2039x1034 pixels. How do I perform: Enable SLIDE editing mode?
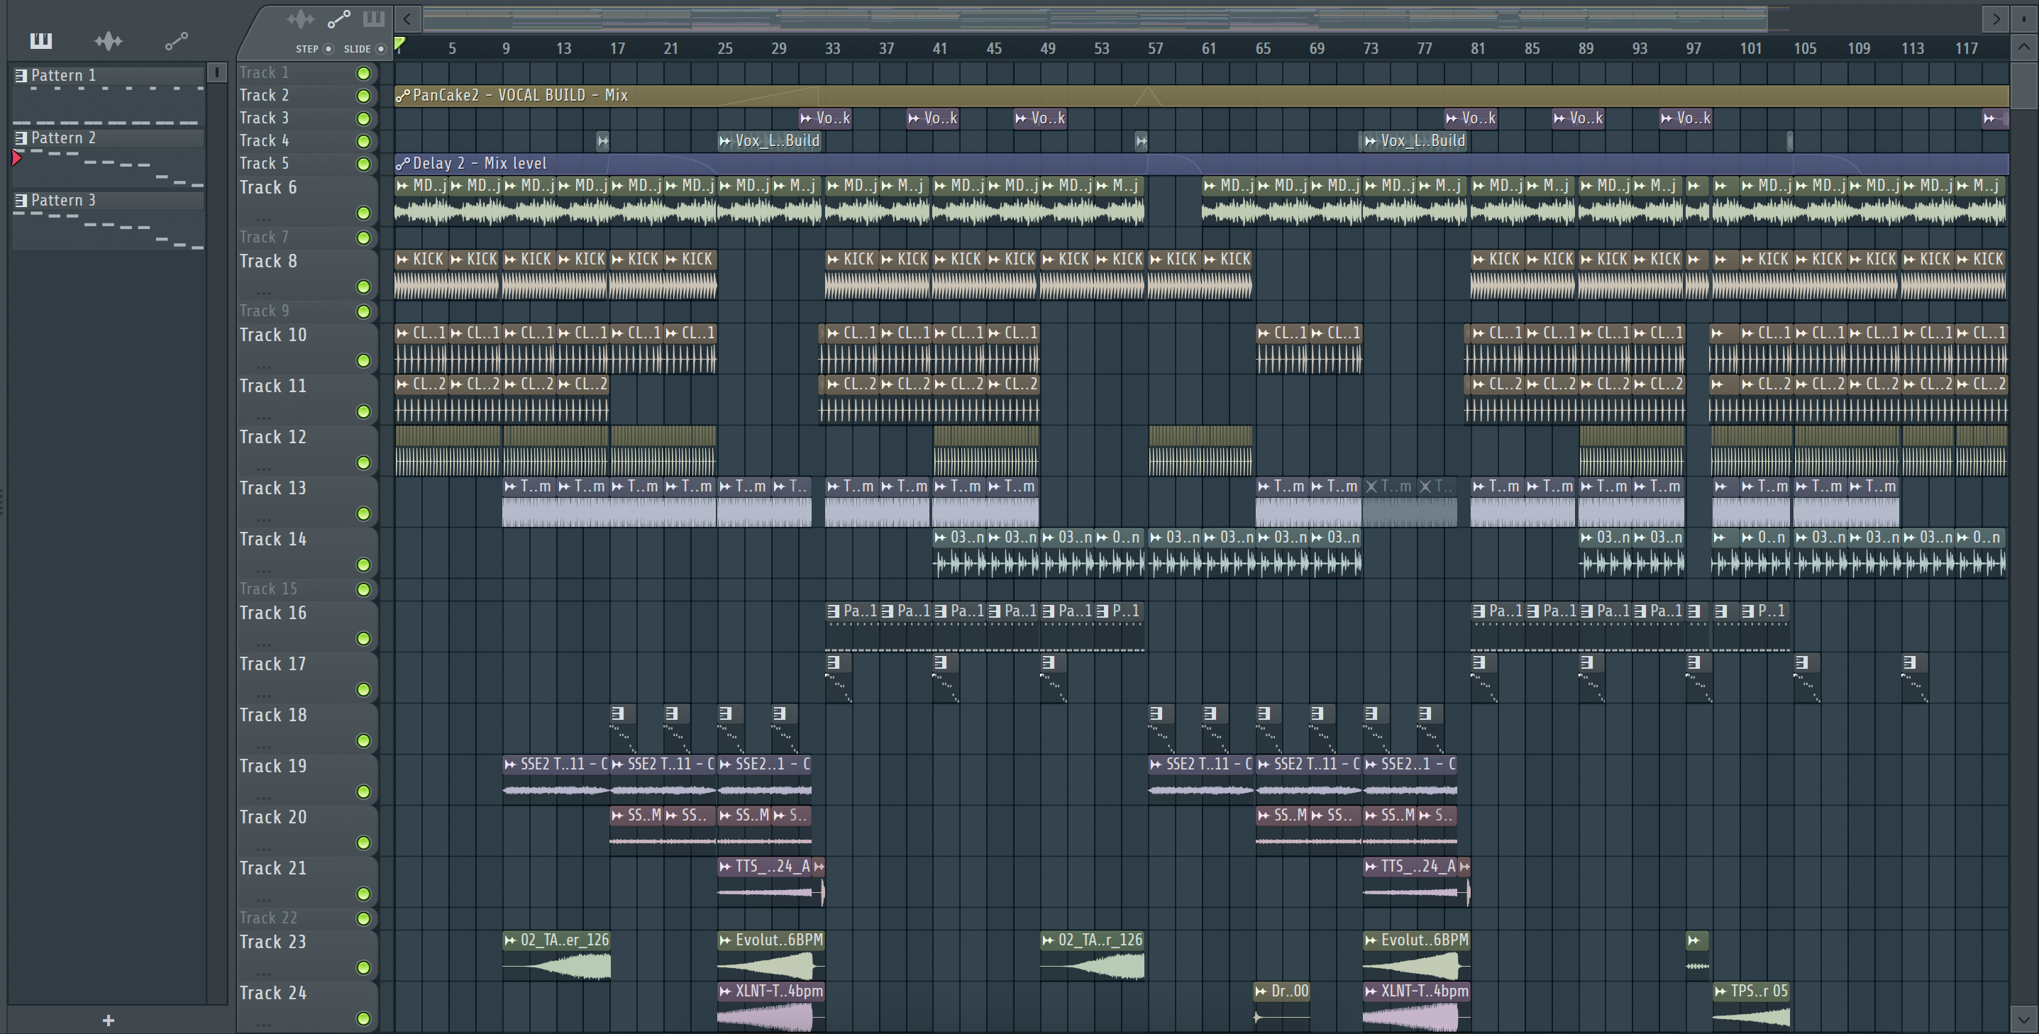[x=381, y=49]
